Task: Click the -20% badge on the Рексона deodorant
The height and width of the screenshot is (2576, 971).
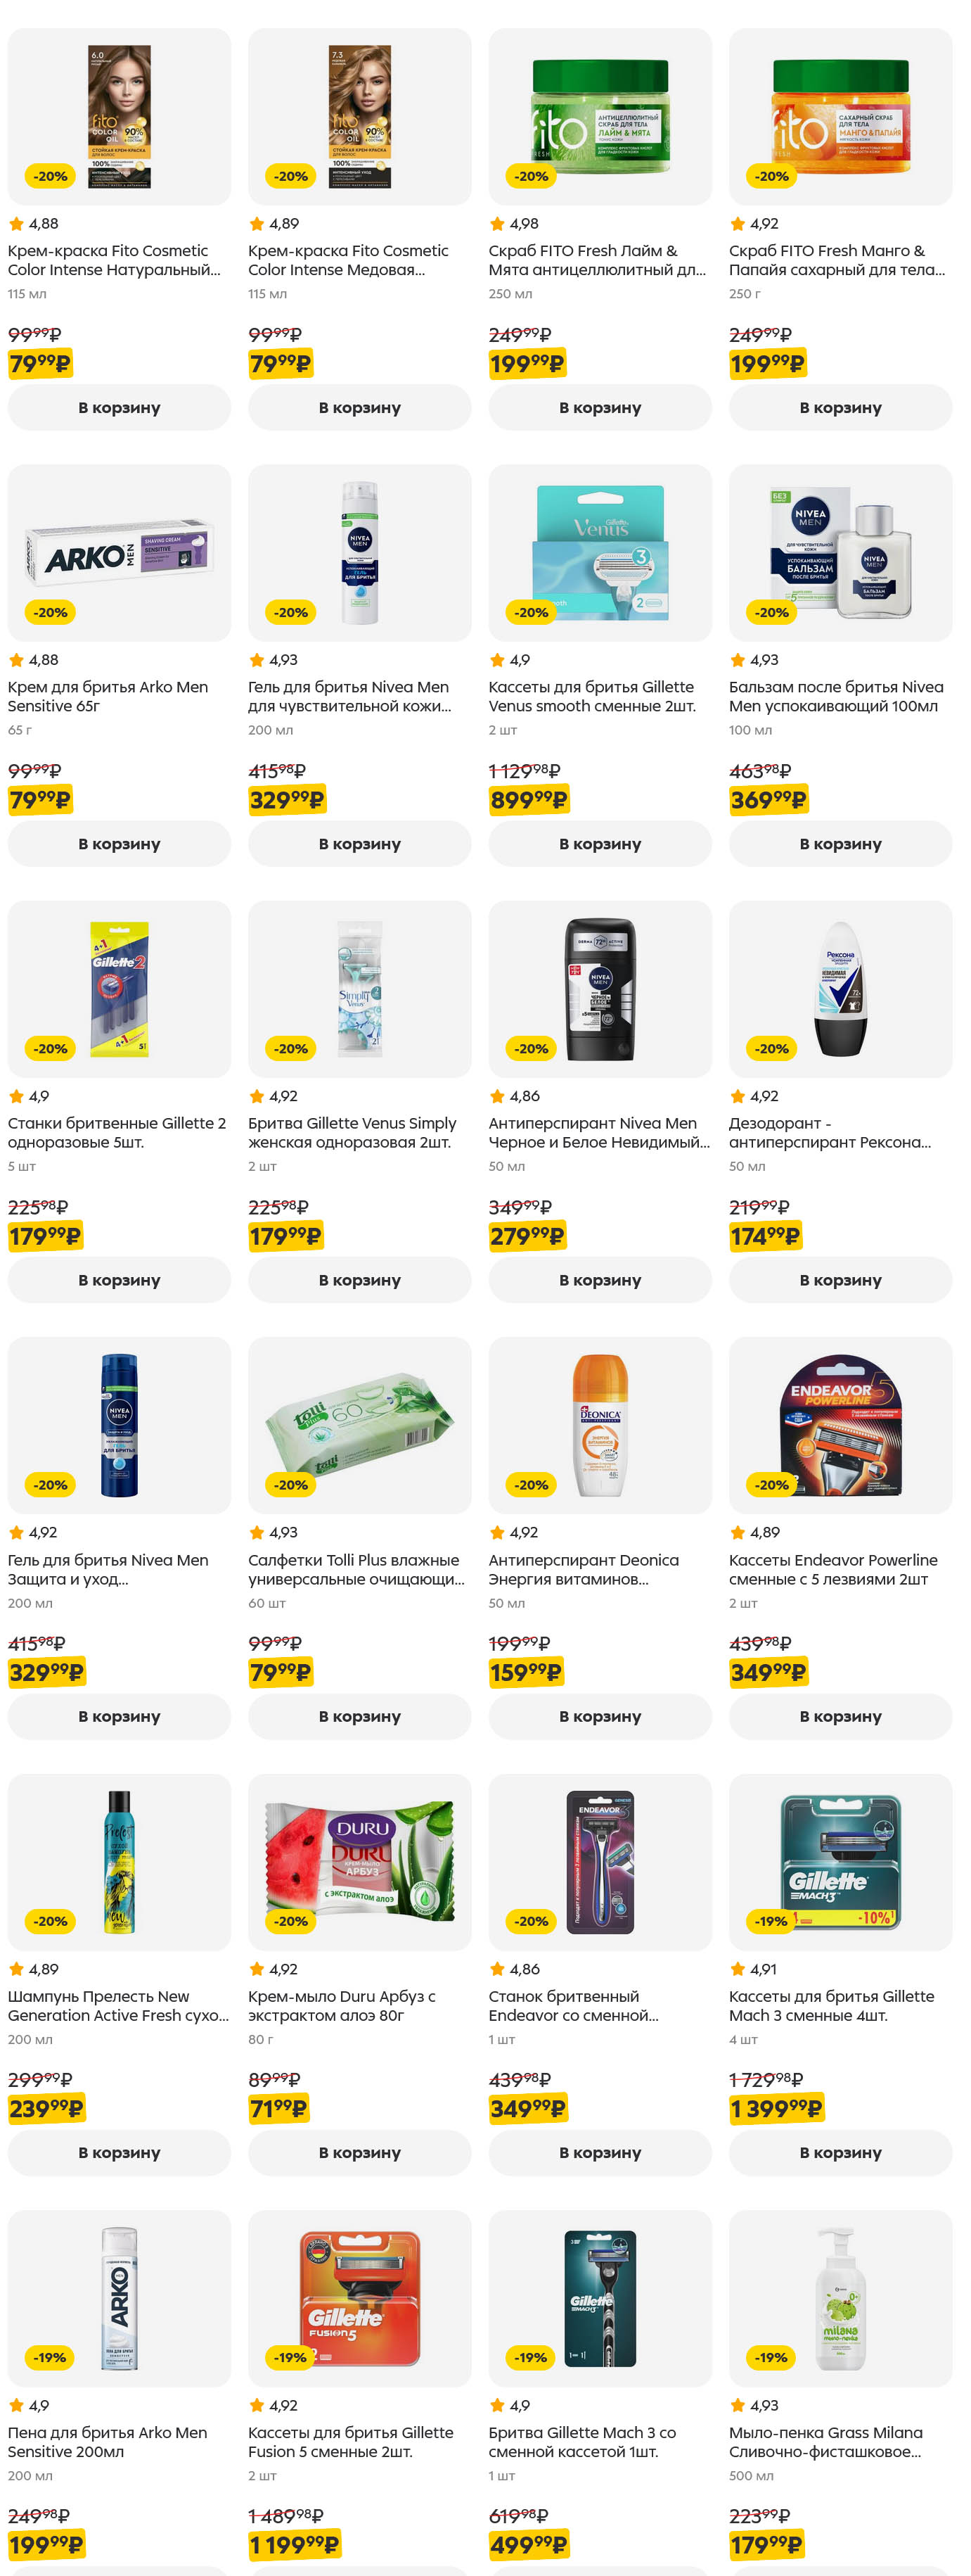Action: click(x=771, y=1048)
